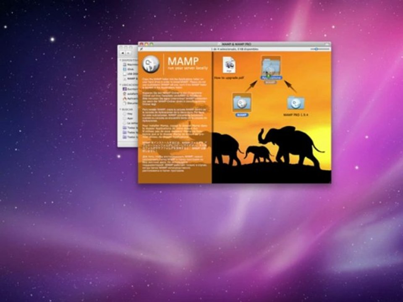Go back in the rear Finder window
Viewport: 403px width, 302px height.
click(123, 53)
